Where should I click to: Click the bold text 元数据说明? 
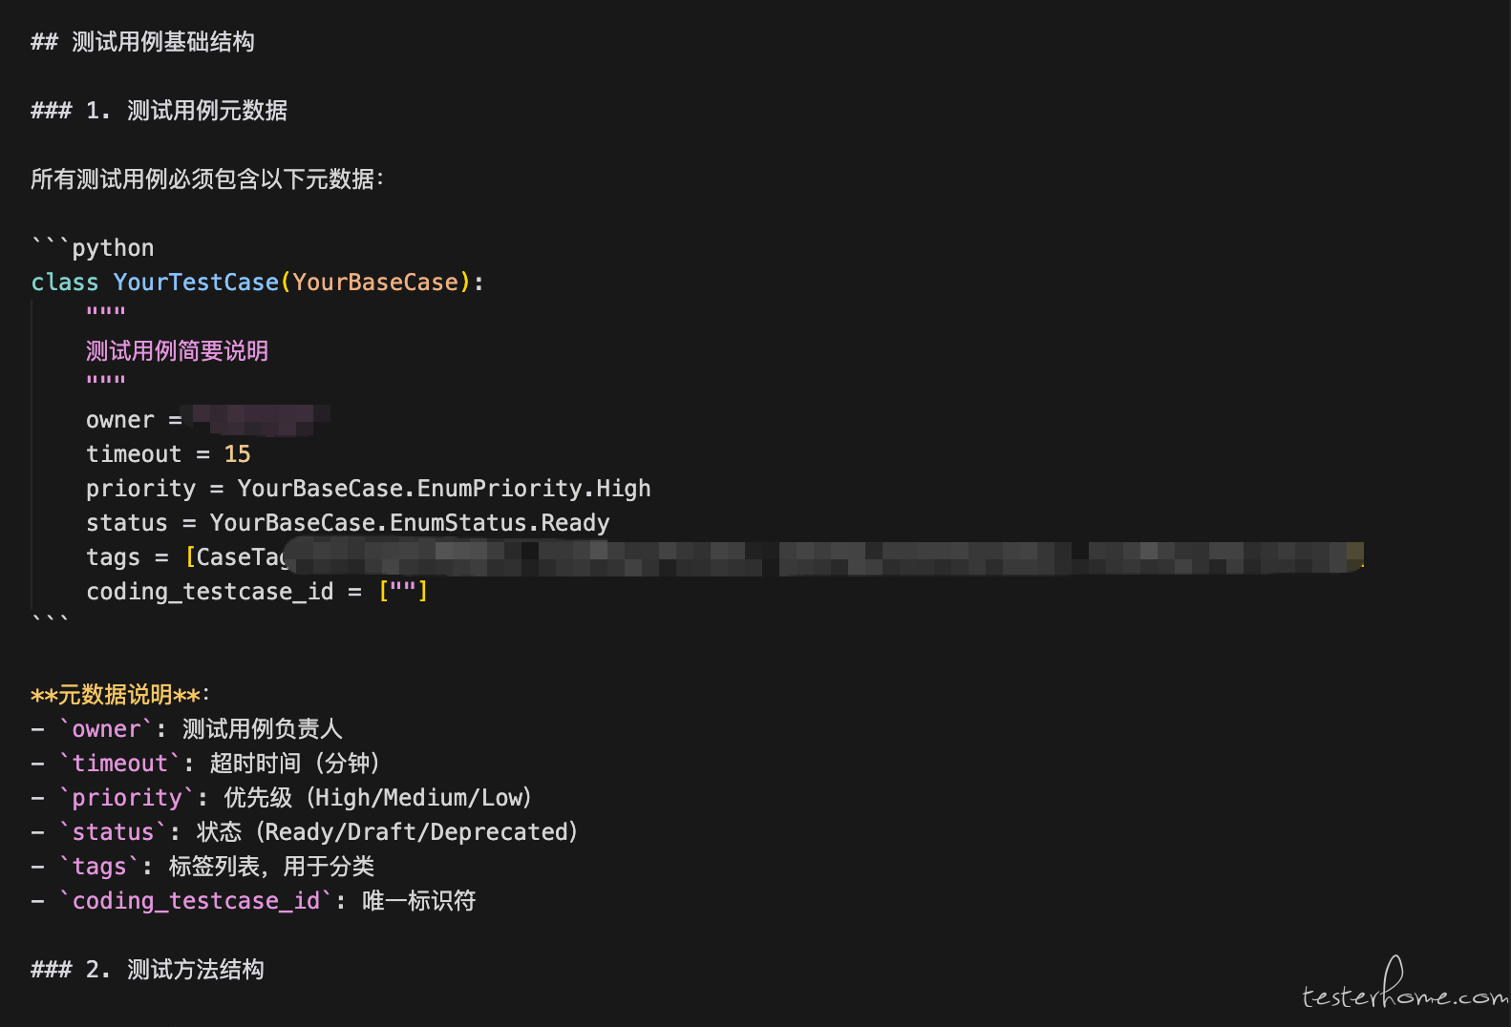[116, 695]
